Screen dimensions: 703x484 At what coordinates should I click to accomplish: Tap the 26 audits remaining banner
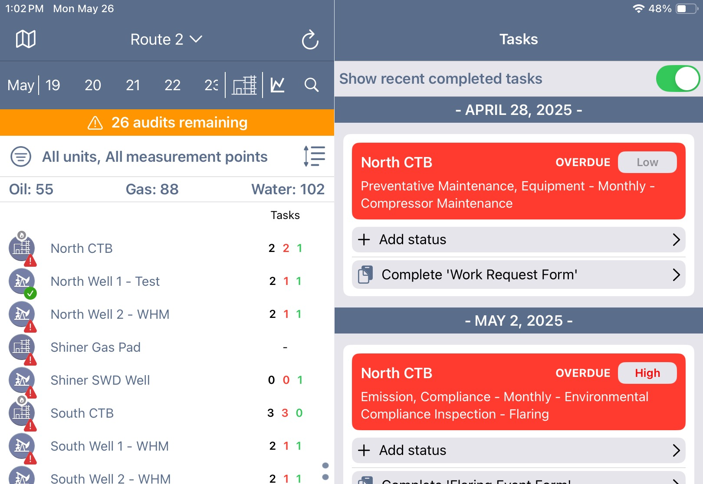point(167,122)
